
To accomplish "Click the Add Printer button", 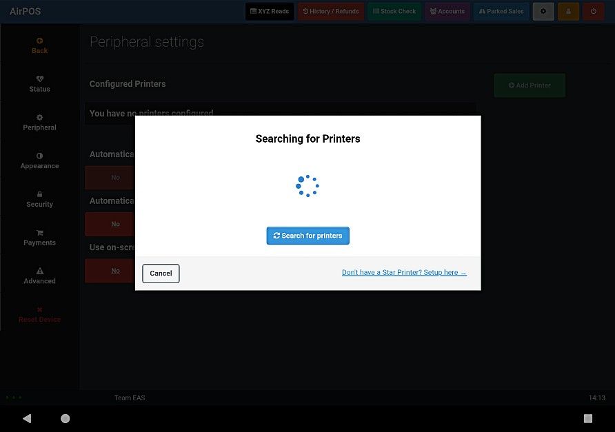I will pos(530,85).
